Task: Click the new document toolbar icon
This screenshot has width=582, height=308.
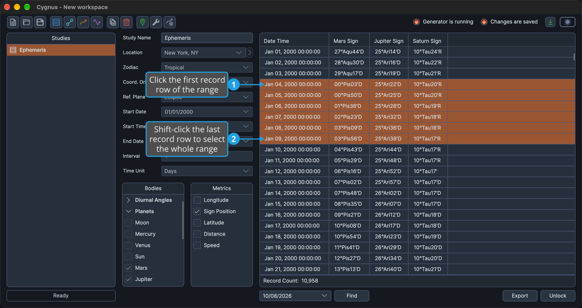Action: [13, 22]
